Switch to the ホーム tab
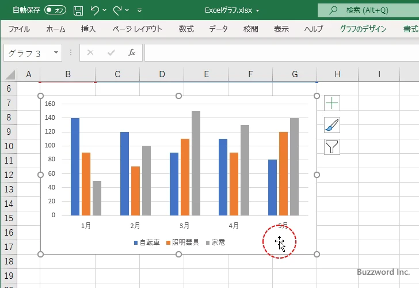 coord(56,29)
